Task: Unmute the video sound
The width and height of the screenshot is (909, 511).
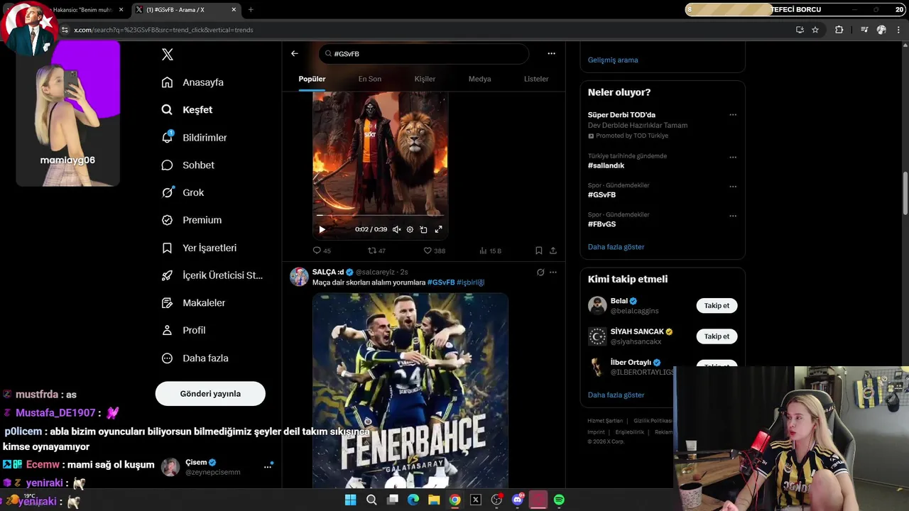Action: tap(396, 229)
